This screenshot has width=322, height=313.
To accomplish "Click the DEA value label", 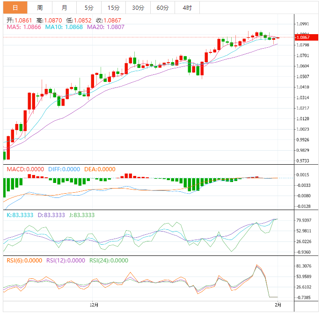I will pos(100,169).
